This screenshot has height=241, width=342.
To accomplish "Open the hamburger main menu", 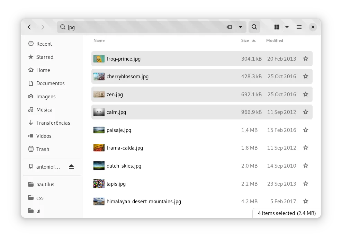I will pyautogui.click(x=299, y=27).
